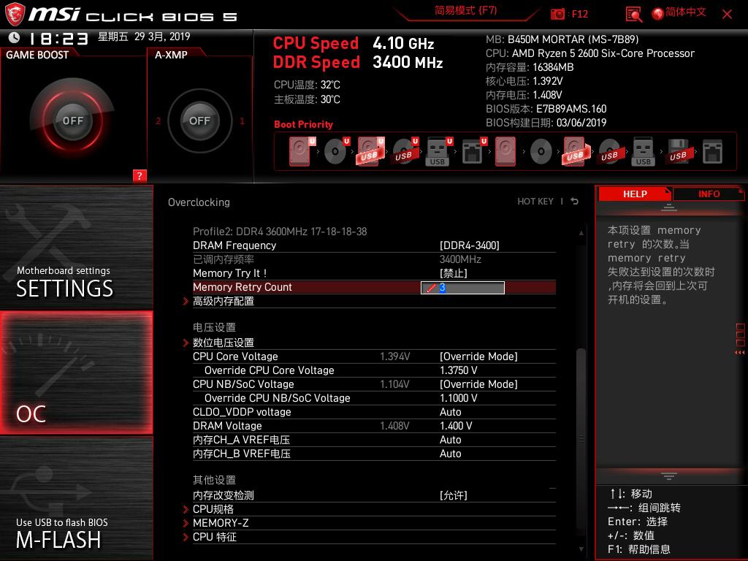Click the back arrow beside HOT KEY
This screenshot has height=561, width=748.
[x=575, y=202]
